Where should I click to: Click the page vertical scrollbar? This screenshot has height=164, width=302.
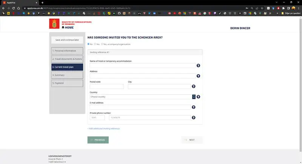(300, 85)
